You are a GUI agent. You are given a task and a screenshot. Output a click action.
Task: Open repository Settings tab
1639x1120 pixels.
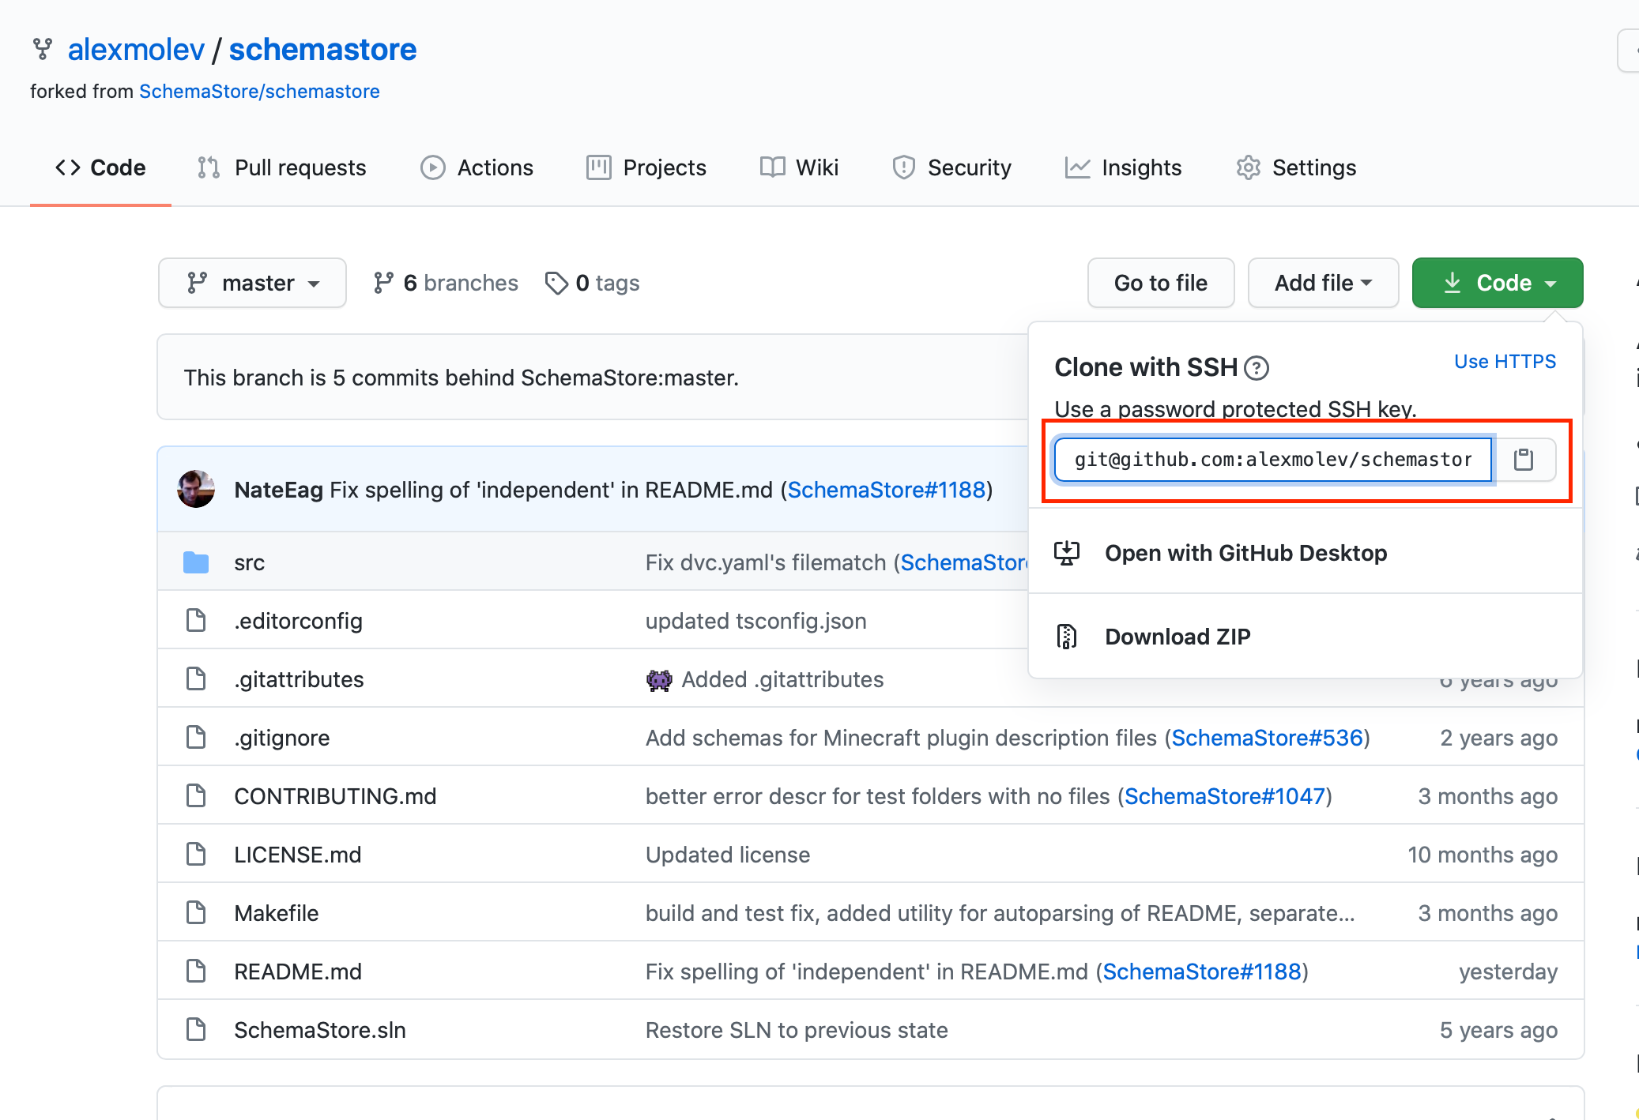coord(1296,167)
